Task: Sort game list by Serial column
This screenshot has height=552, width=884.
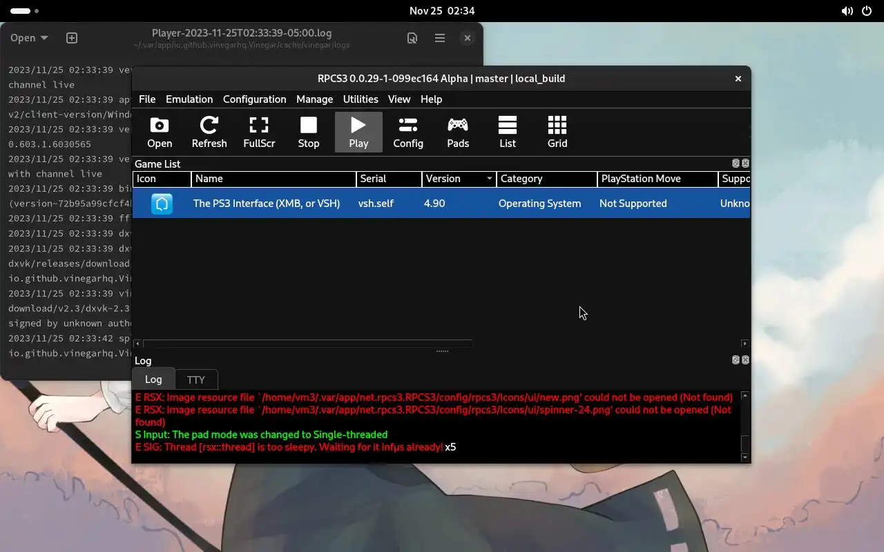Action: pos(390,179)
